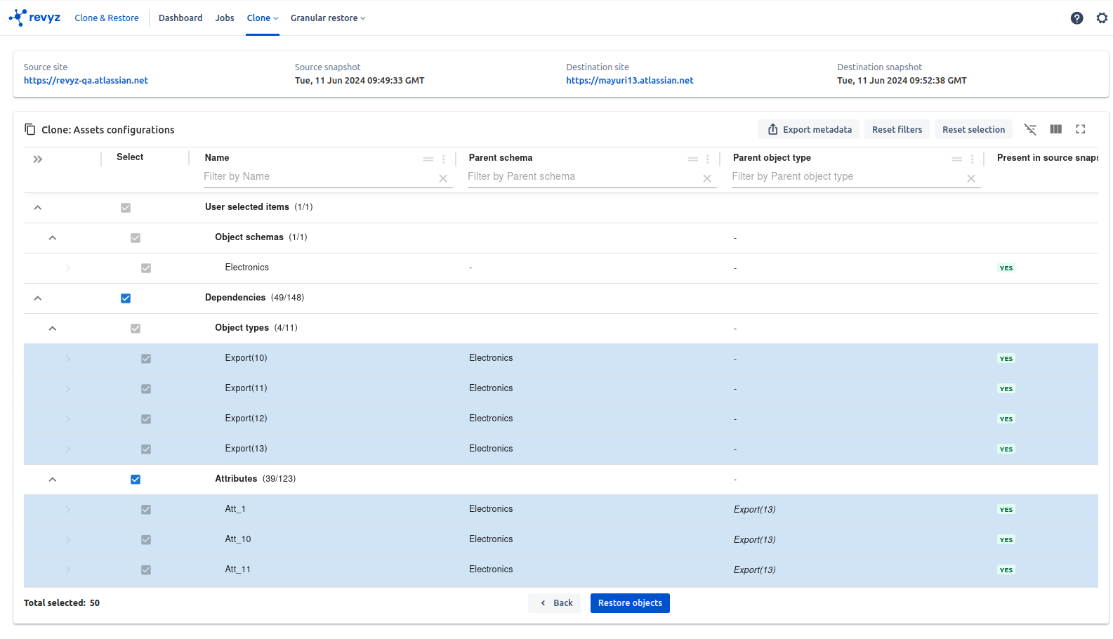The width and height of the screenshot is (1113, 639).
Task: Open Name column actions menu dots
Action: click(x=444, y=159)
